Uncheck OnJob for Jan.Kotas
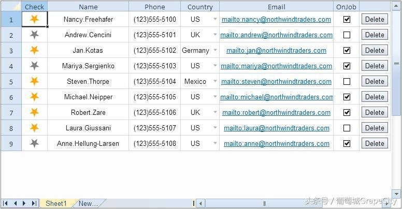This screenshot has height=209, width=402. point(347,50)
